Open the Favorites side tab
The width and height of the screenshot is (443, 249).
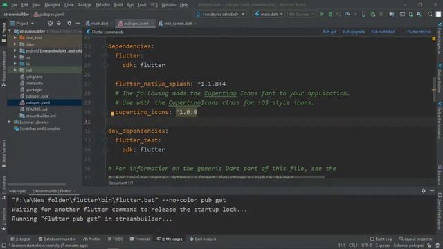(x=3, y=219)
